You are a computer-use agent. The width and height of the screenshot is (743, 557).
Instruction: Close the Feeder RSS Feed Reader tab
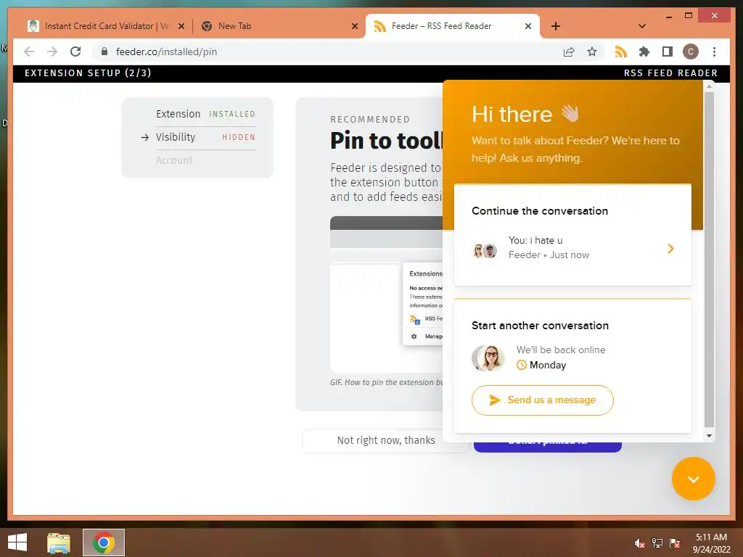coord(528,26)
